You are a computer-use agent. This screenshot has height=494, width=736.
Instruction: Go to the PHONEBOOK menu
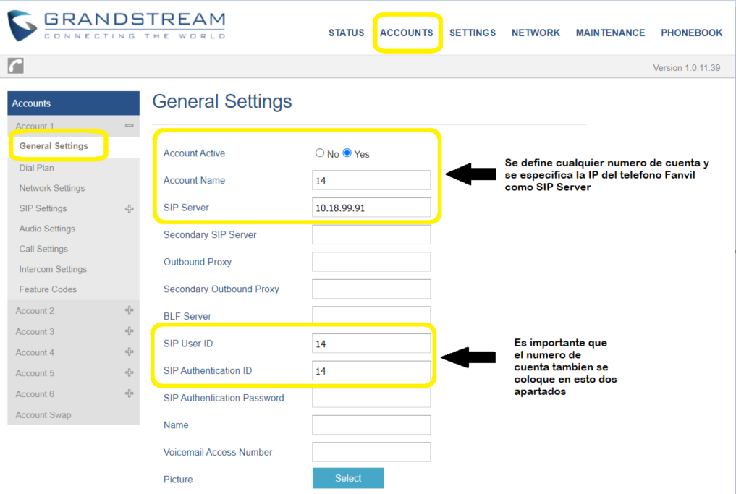[691, 33]
